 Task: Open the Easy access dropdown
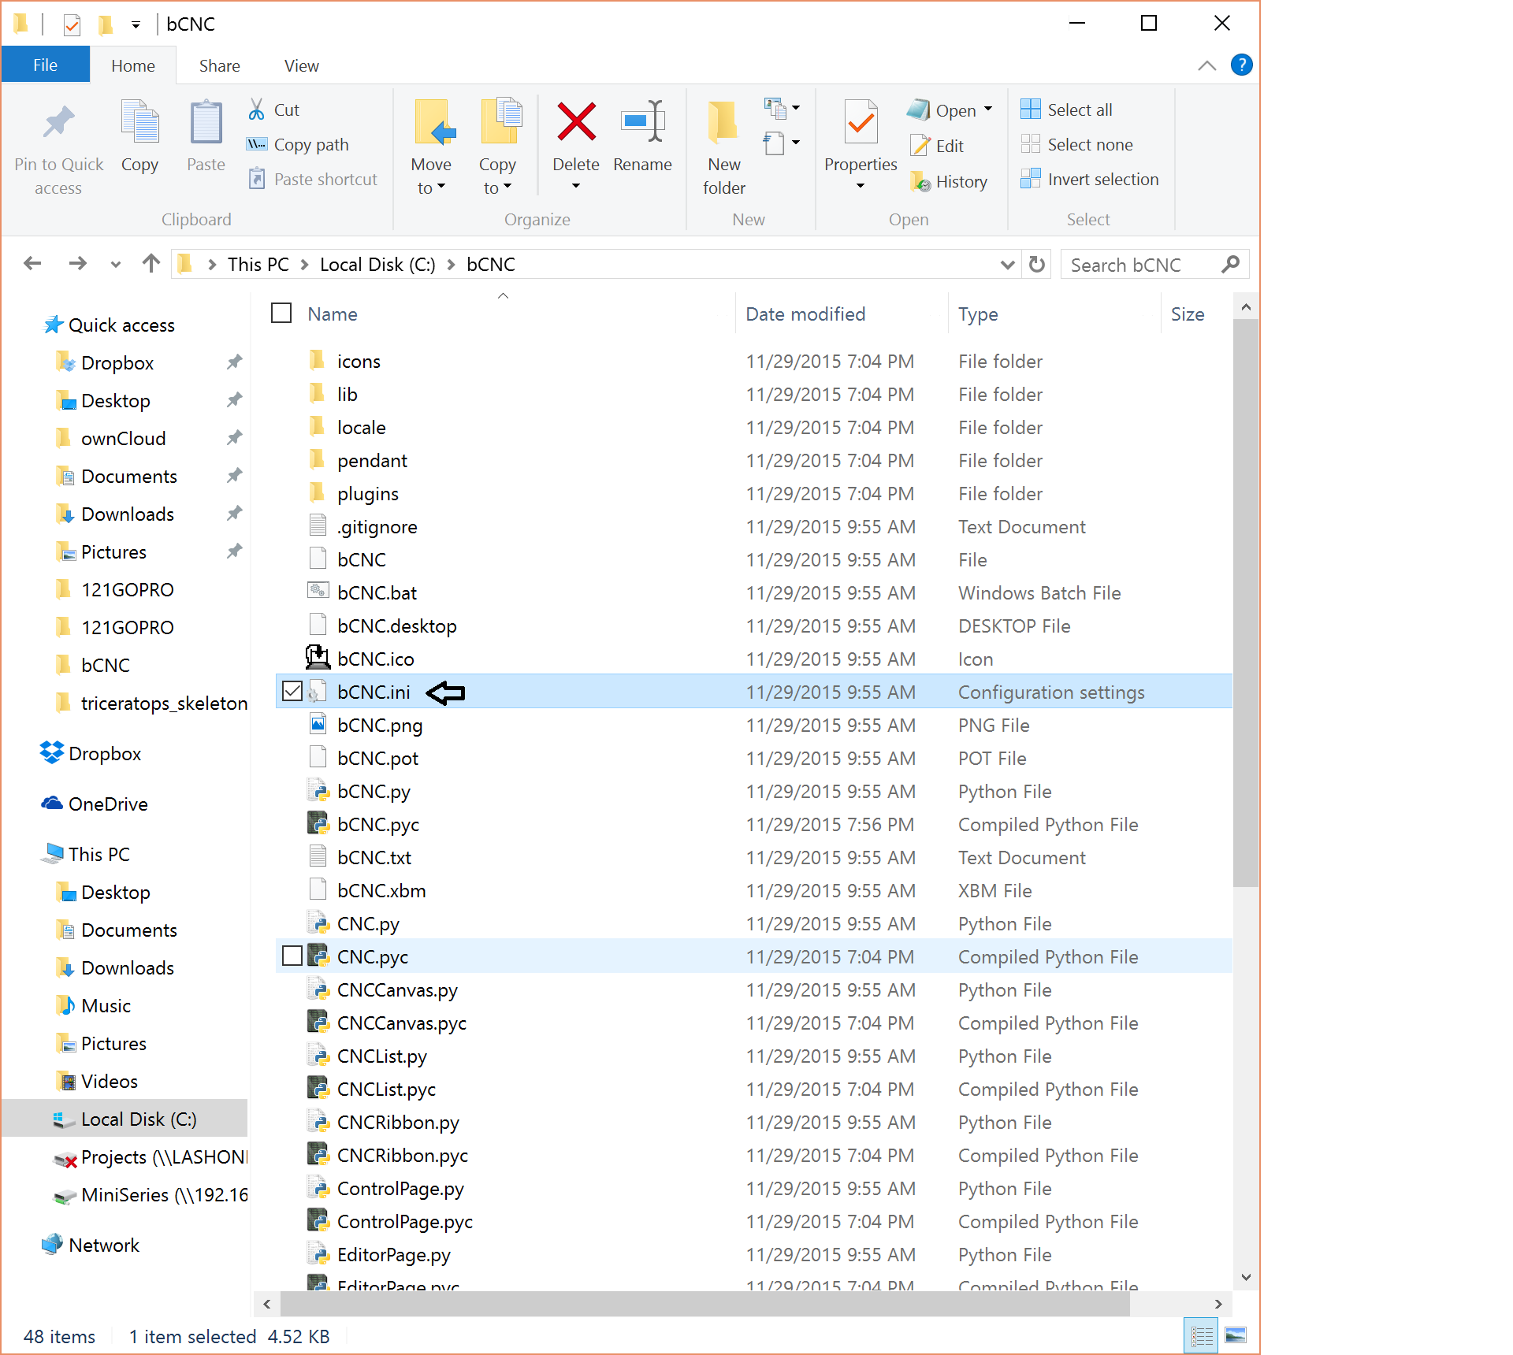782,143
